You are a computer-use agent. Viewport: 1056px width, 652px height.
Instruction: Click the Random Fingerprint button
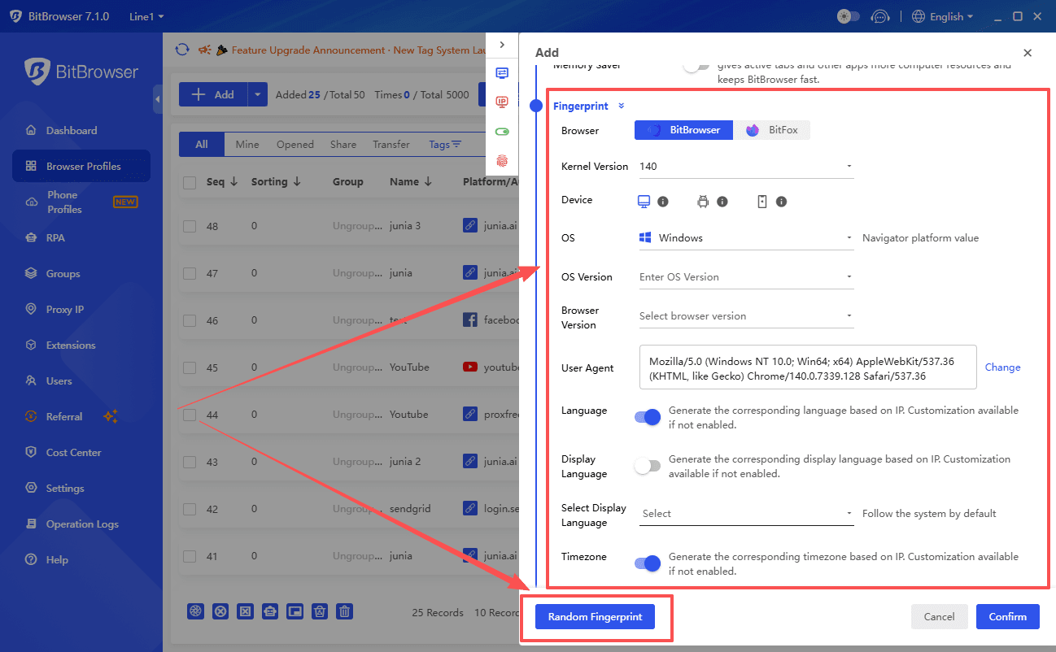click(595, 617)
